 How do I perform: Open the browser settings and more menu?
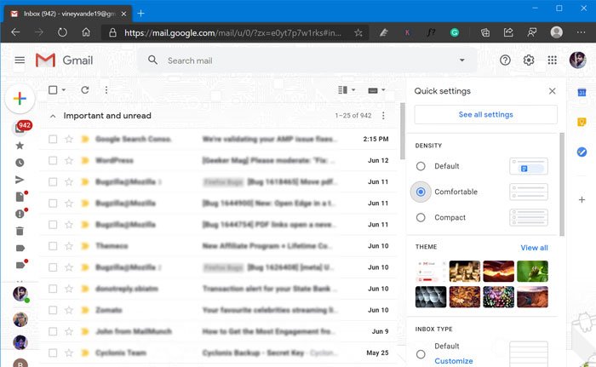(581, 32)
